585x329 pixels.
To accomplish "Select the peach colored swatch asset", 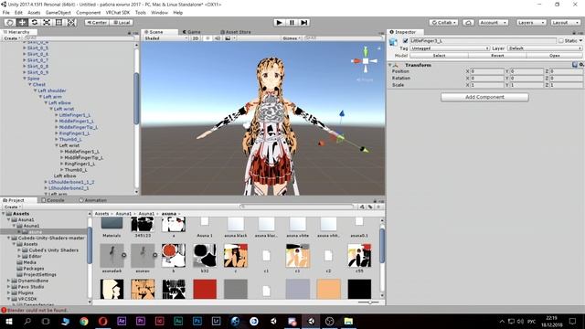I will click(x=328, y=289).
